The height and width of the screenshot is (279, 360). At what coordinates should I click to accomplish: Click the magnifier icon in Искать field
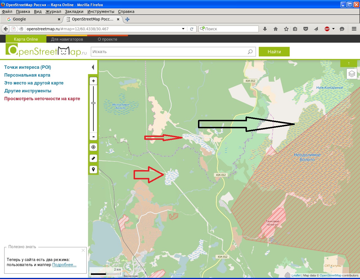(250, 52)
